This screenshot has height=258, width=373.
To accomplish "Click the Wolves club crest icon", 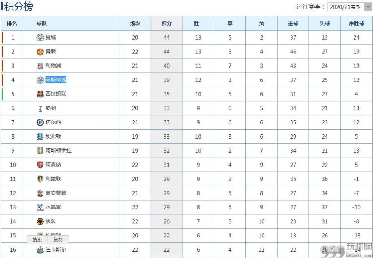I will (40, 221).
